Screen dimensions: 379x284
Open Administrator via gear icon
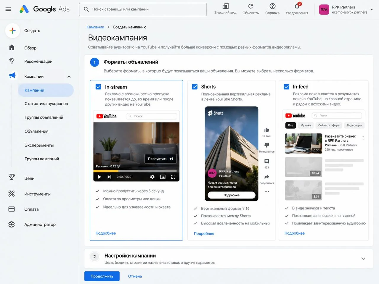(x=12, y=224)
